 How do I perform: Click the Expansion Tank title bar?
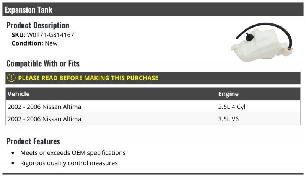click(x=153, y=9)
